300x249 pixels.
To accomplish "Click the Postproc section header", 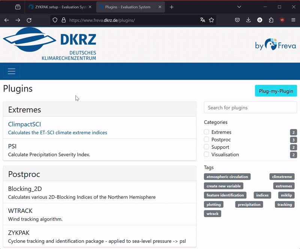I will 100,174.
